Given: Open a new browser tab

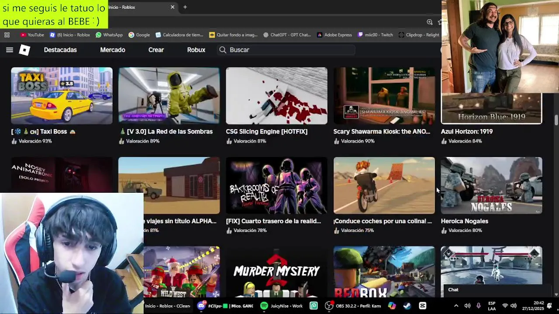Looking at the screenshot, I should (x=185, y=7).
